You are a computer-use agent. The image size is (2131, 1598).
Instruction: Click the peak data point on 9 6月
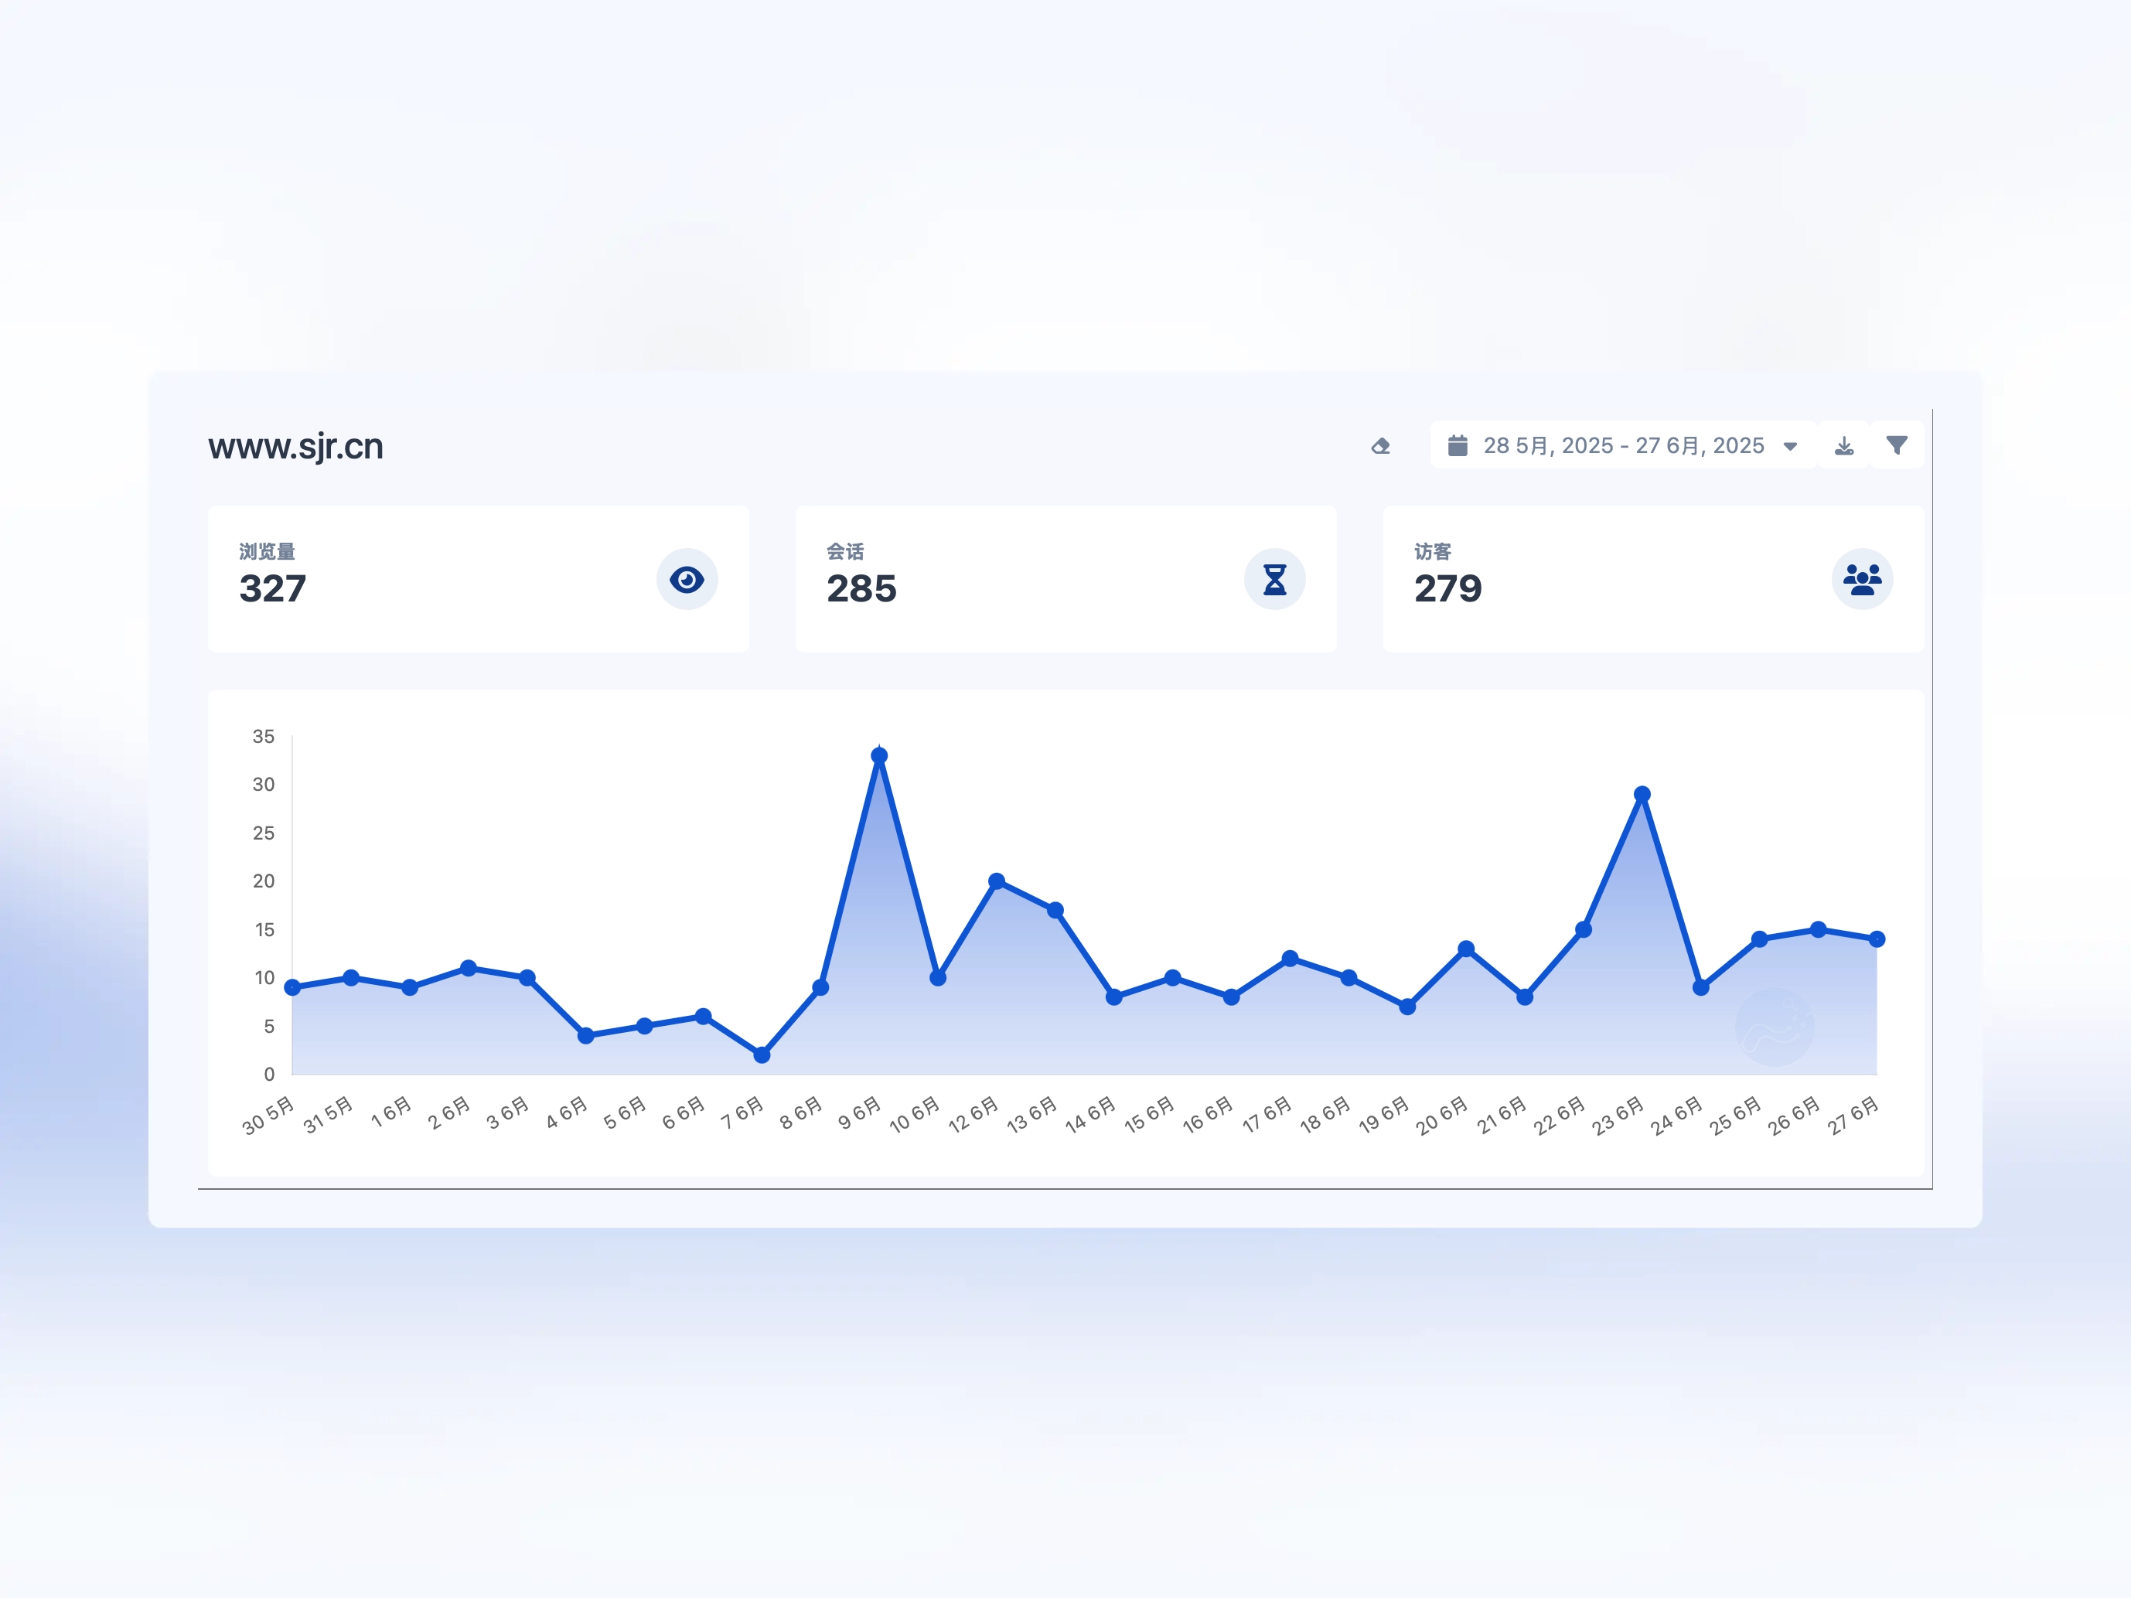click(878, 756)
